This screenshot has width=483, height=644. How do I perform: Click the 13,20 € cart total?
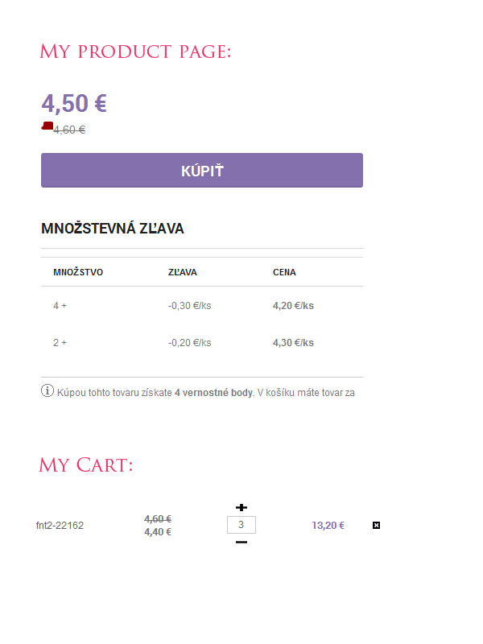tap(328, 526)
